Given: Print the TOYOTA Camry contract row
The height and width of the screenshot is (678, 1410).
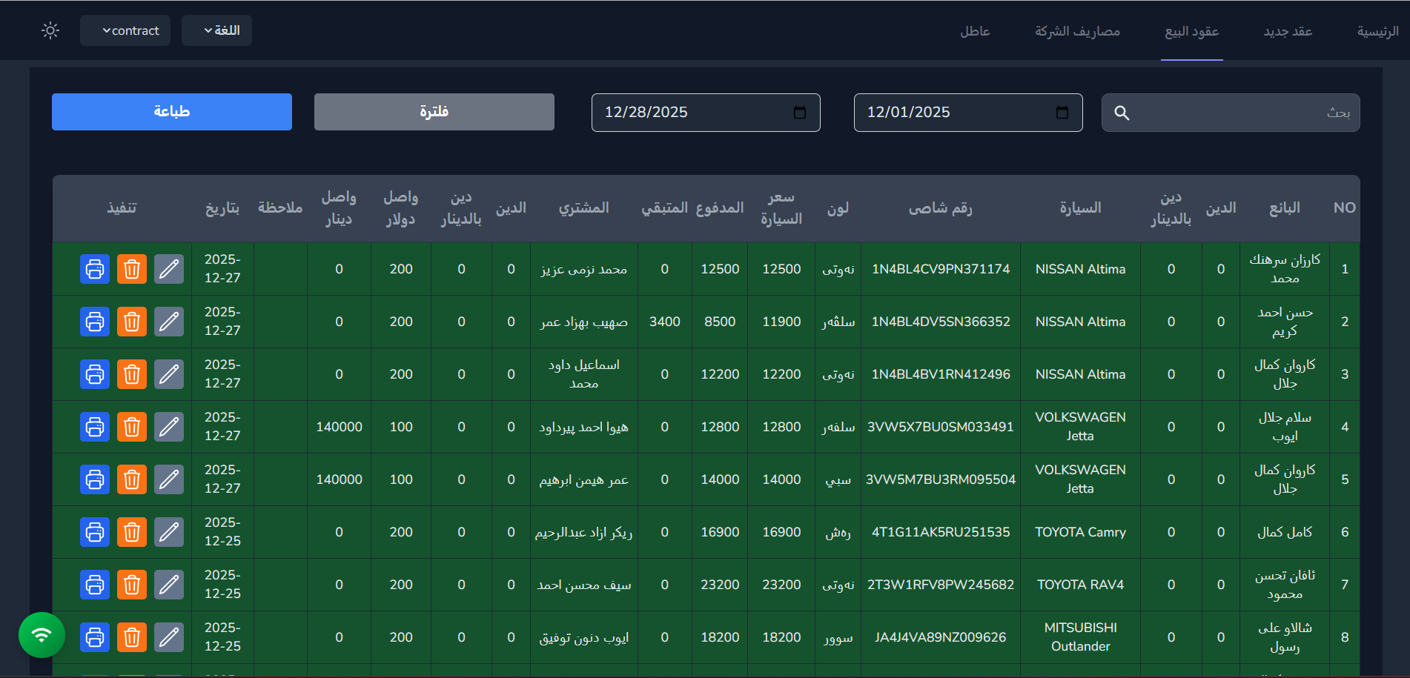Looking at the screenshot, I should 95,532.
